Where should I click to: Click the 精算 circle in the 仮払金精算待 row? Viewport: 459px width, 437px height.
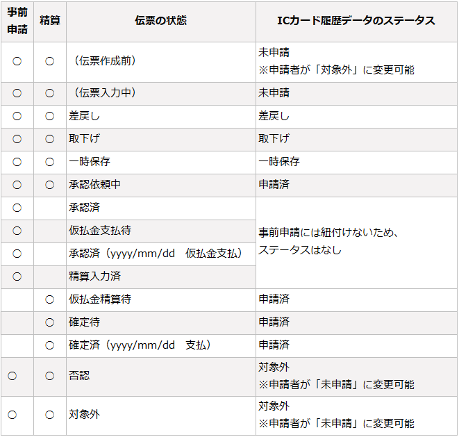pyautogui.click(x=49, y=299)
